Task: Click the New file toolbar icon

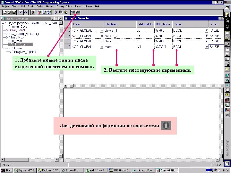Action: click(4, 12)
